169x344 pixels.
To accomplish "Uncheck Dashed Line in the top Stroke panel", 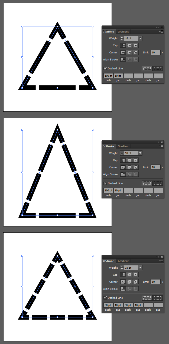I will pyautogui.click(x=105, y=69).
